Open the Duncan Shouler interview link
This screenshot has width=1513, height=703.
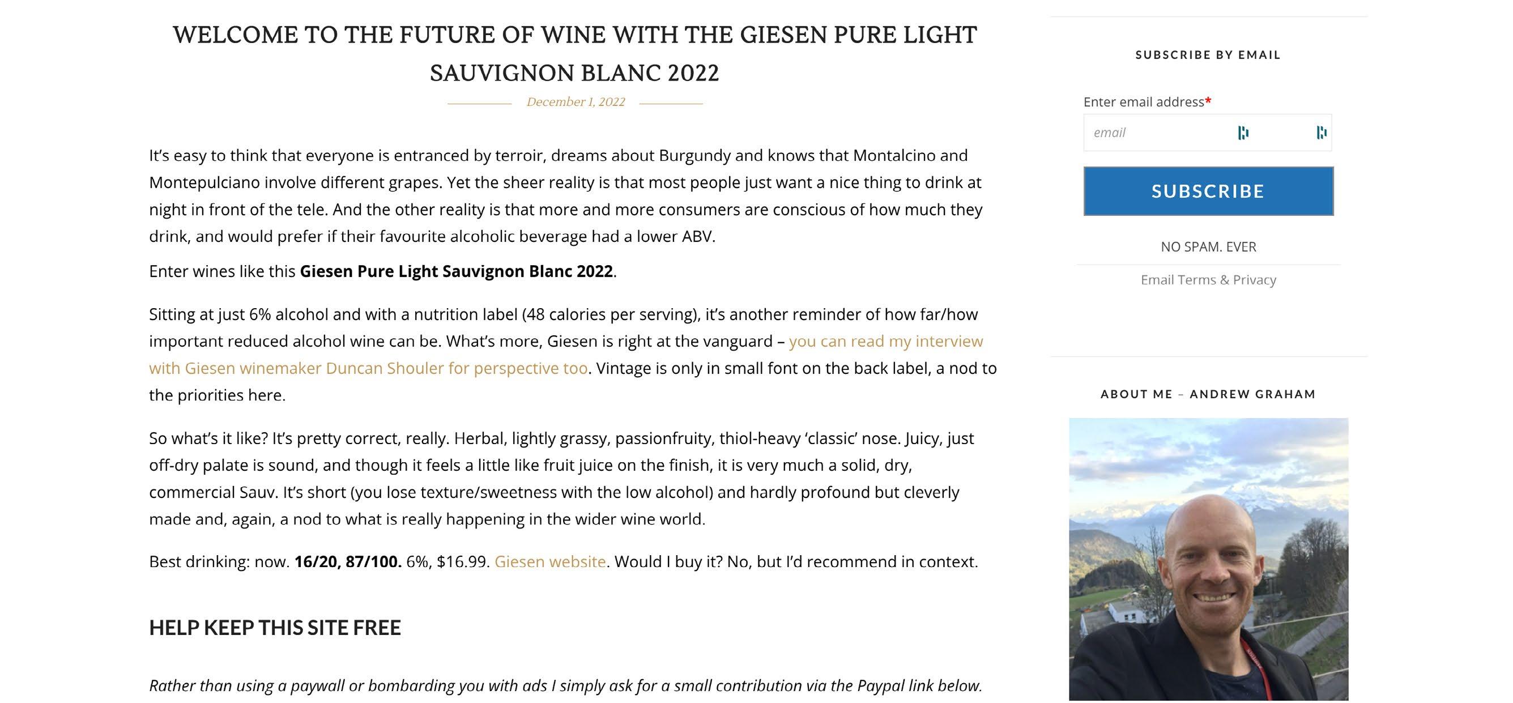coord(566,355)
